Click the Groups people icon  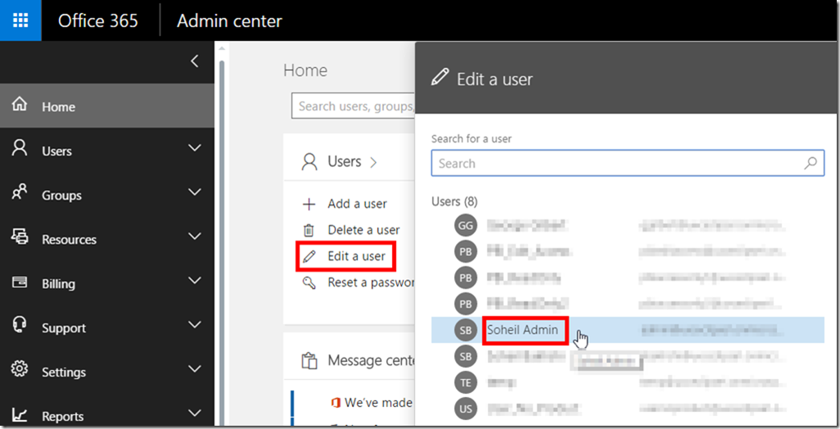(20, 192)
